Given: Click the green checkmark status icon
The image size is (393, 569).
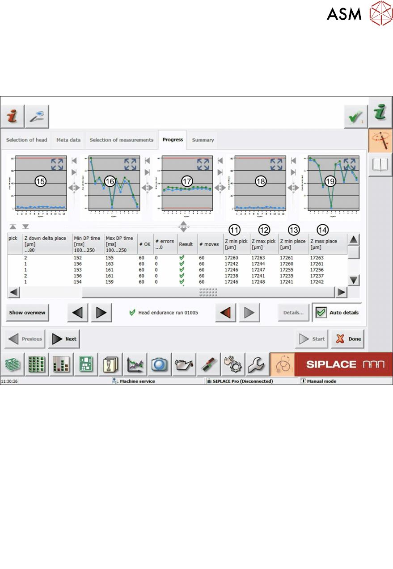Looking at the screenshot, I should click(x=355, y=117).
